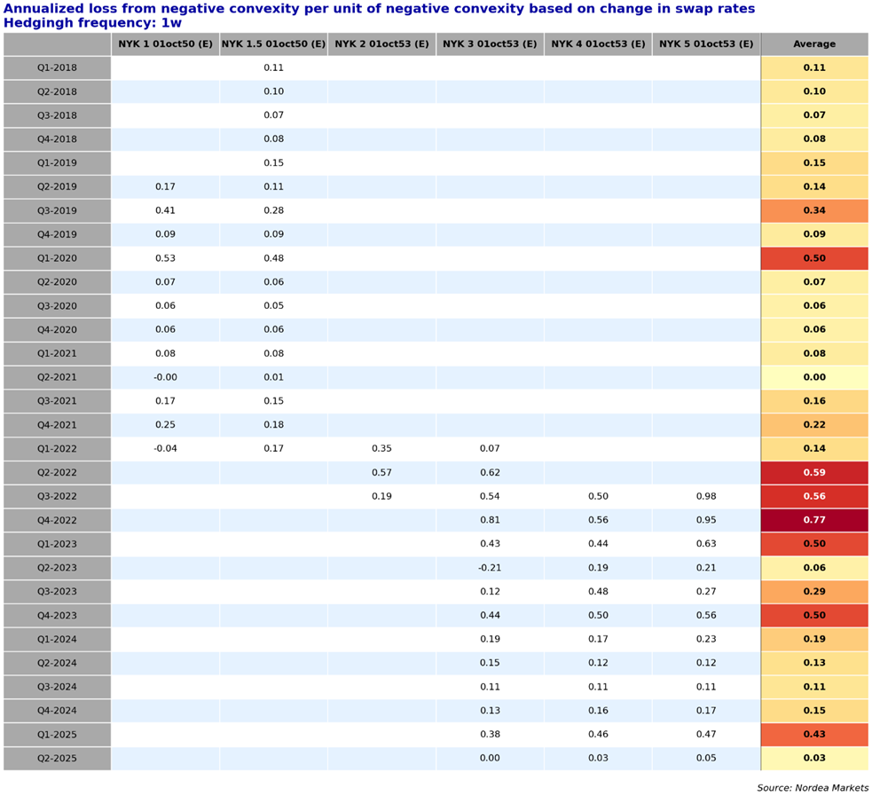This screenshot has height=796, width=872.
Task: Click the "0.63" value in the Q1-2023 row
Action: [706, 544]
